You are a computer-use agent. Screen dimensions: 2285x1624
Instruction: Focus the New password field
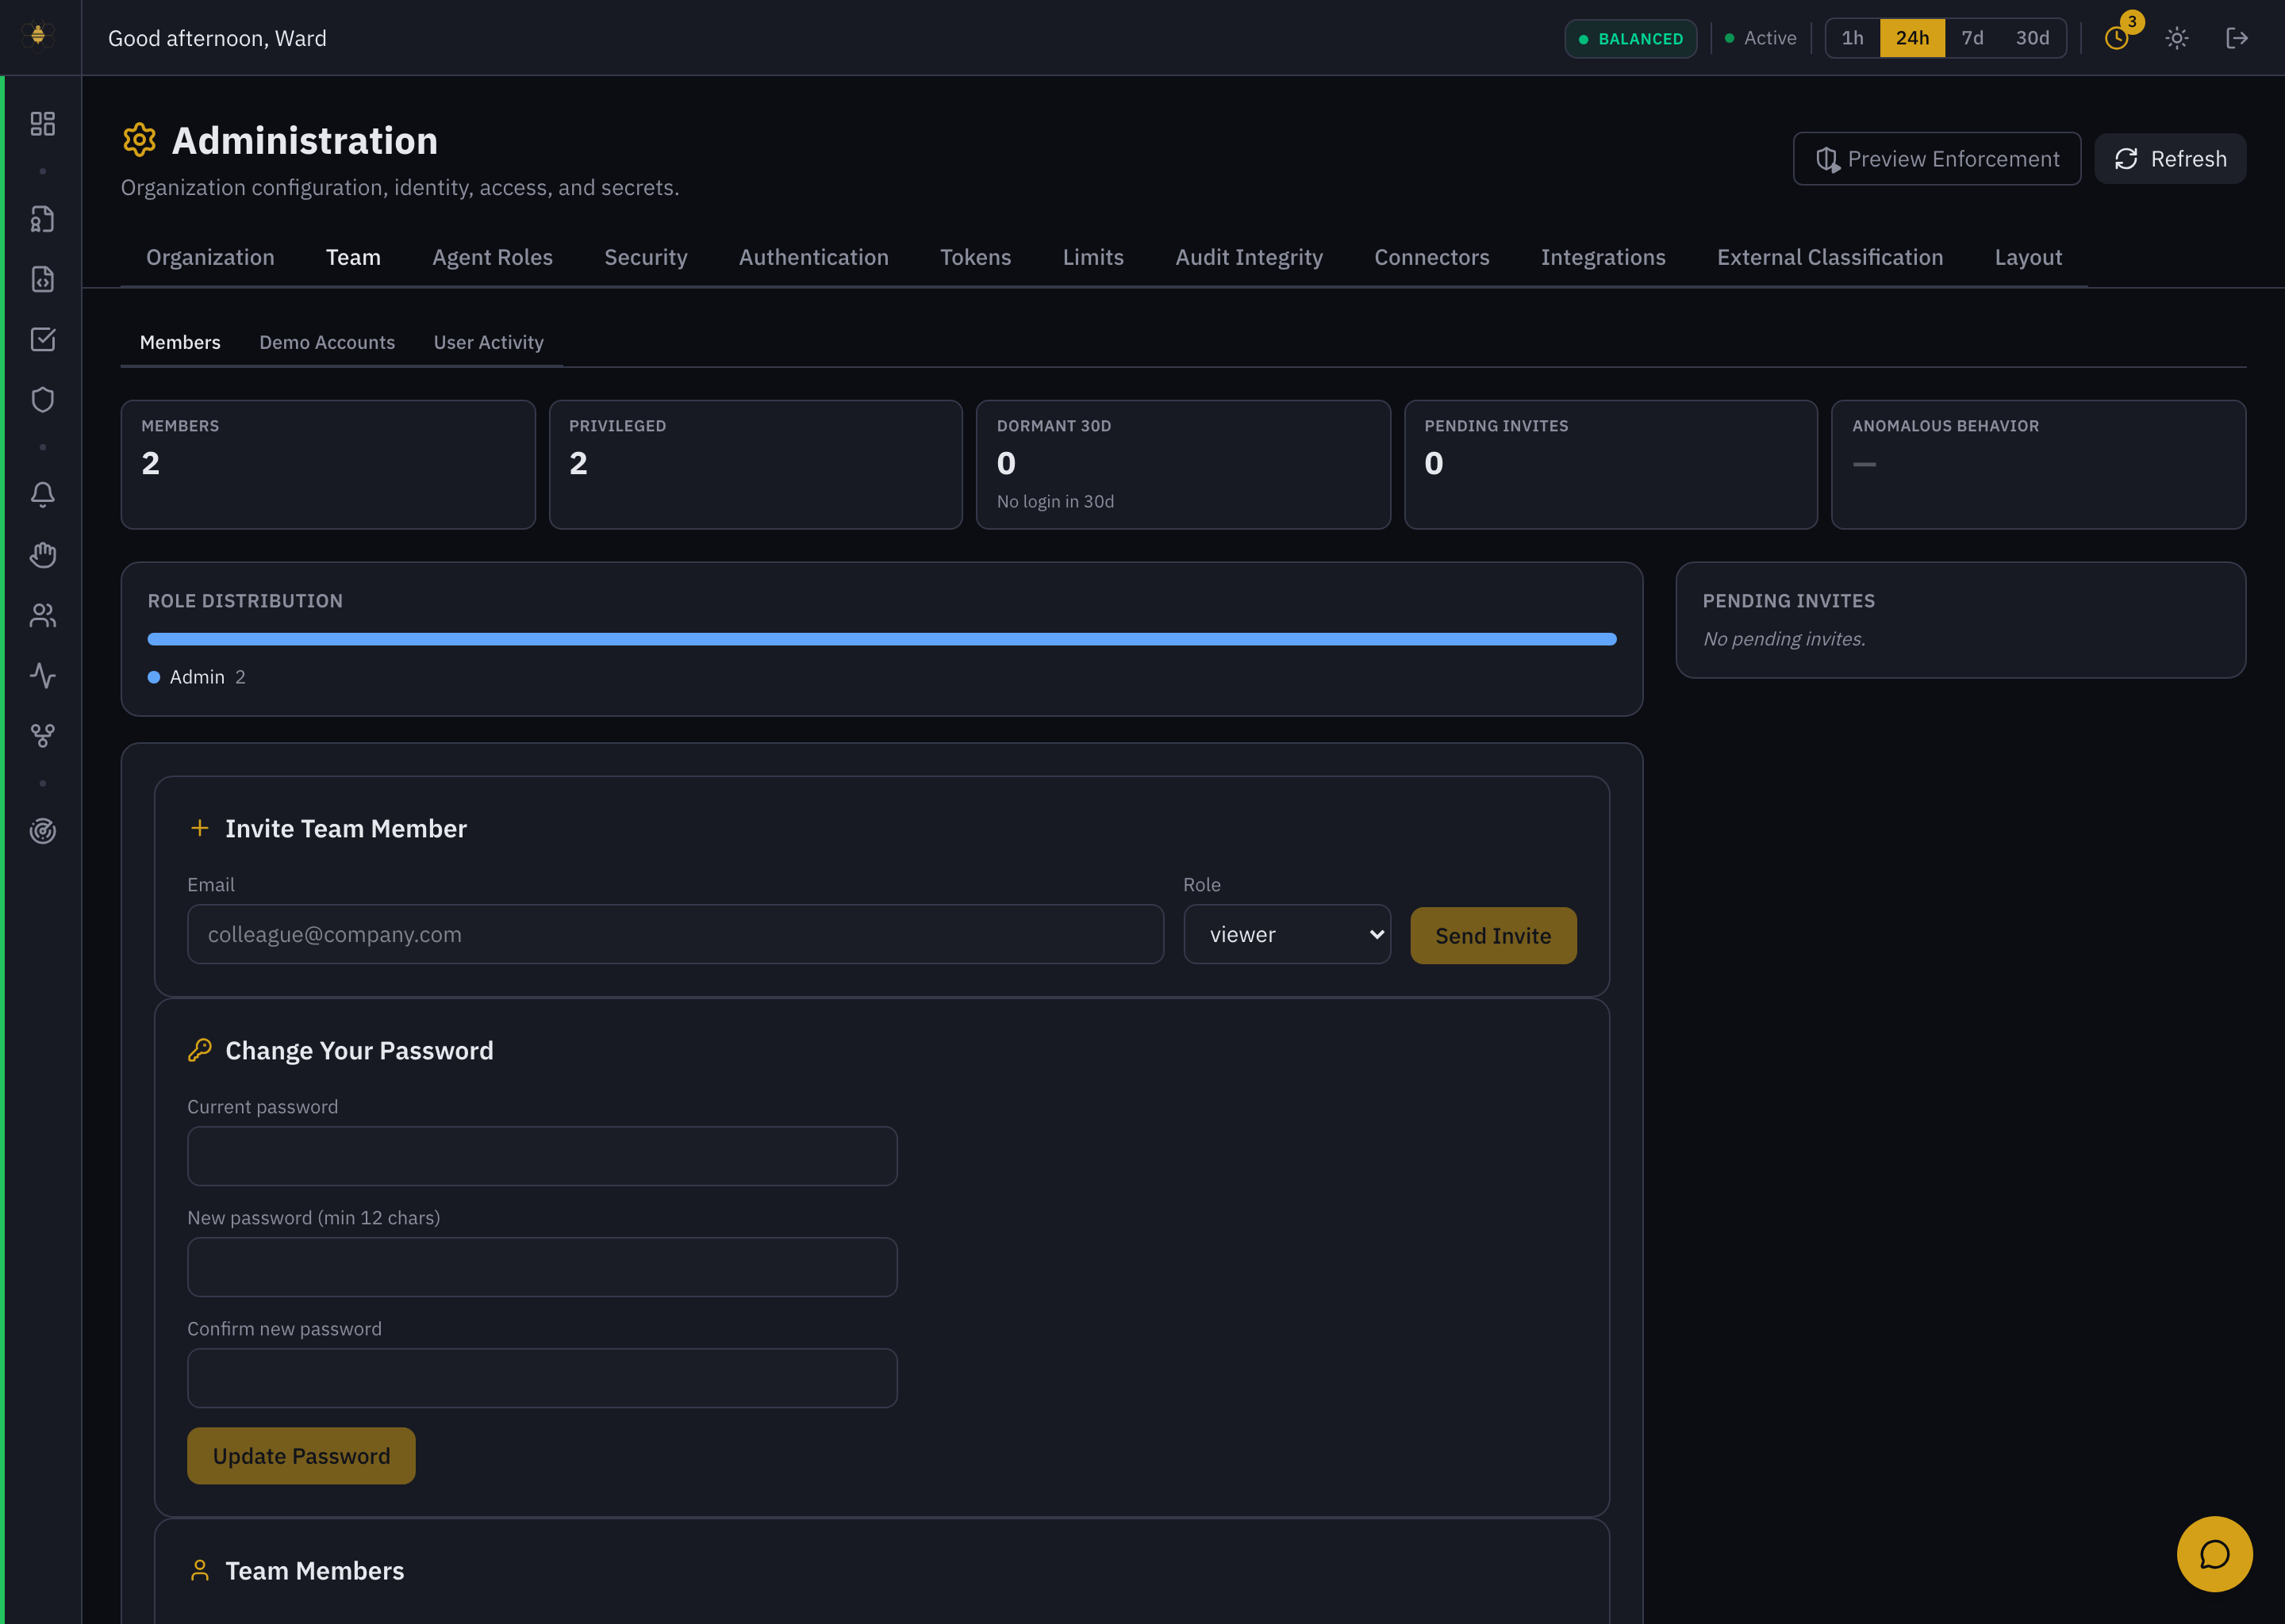coord(542,1267)
